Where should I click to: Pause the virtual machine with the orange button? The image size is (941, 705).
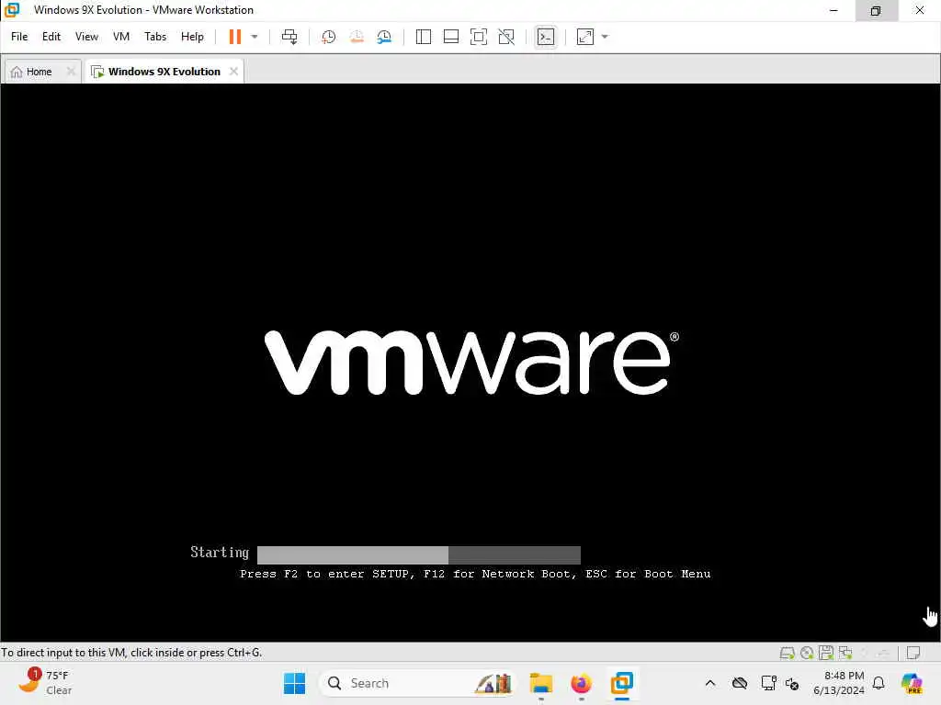(x=234, y=37)
